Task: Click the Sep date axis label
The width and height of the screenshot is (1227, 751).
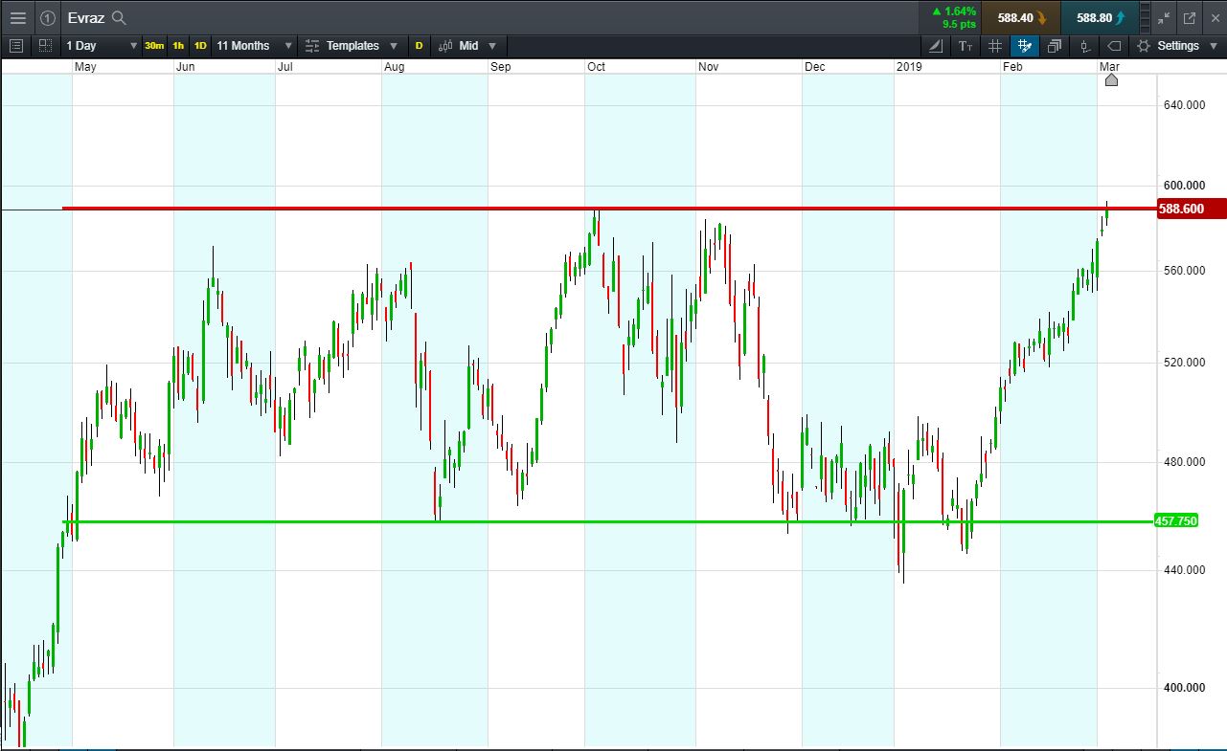Action: [x=500, y=67]
